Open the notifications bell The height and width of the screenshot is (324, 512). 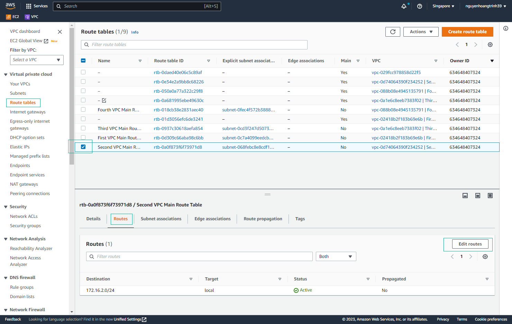pyautogui.click(x=404, y=6)
